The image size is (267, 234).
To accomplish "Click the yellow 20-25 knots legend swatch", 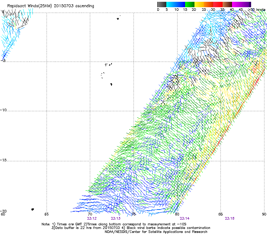I will pos(199,4).
